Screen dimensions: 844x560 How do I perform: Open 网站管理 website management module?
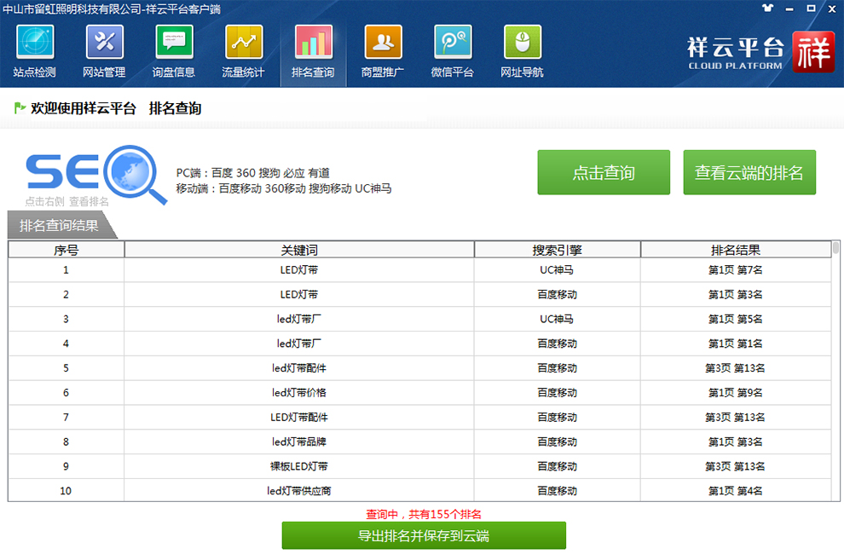[104, 52]
